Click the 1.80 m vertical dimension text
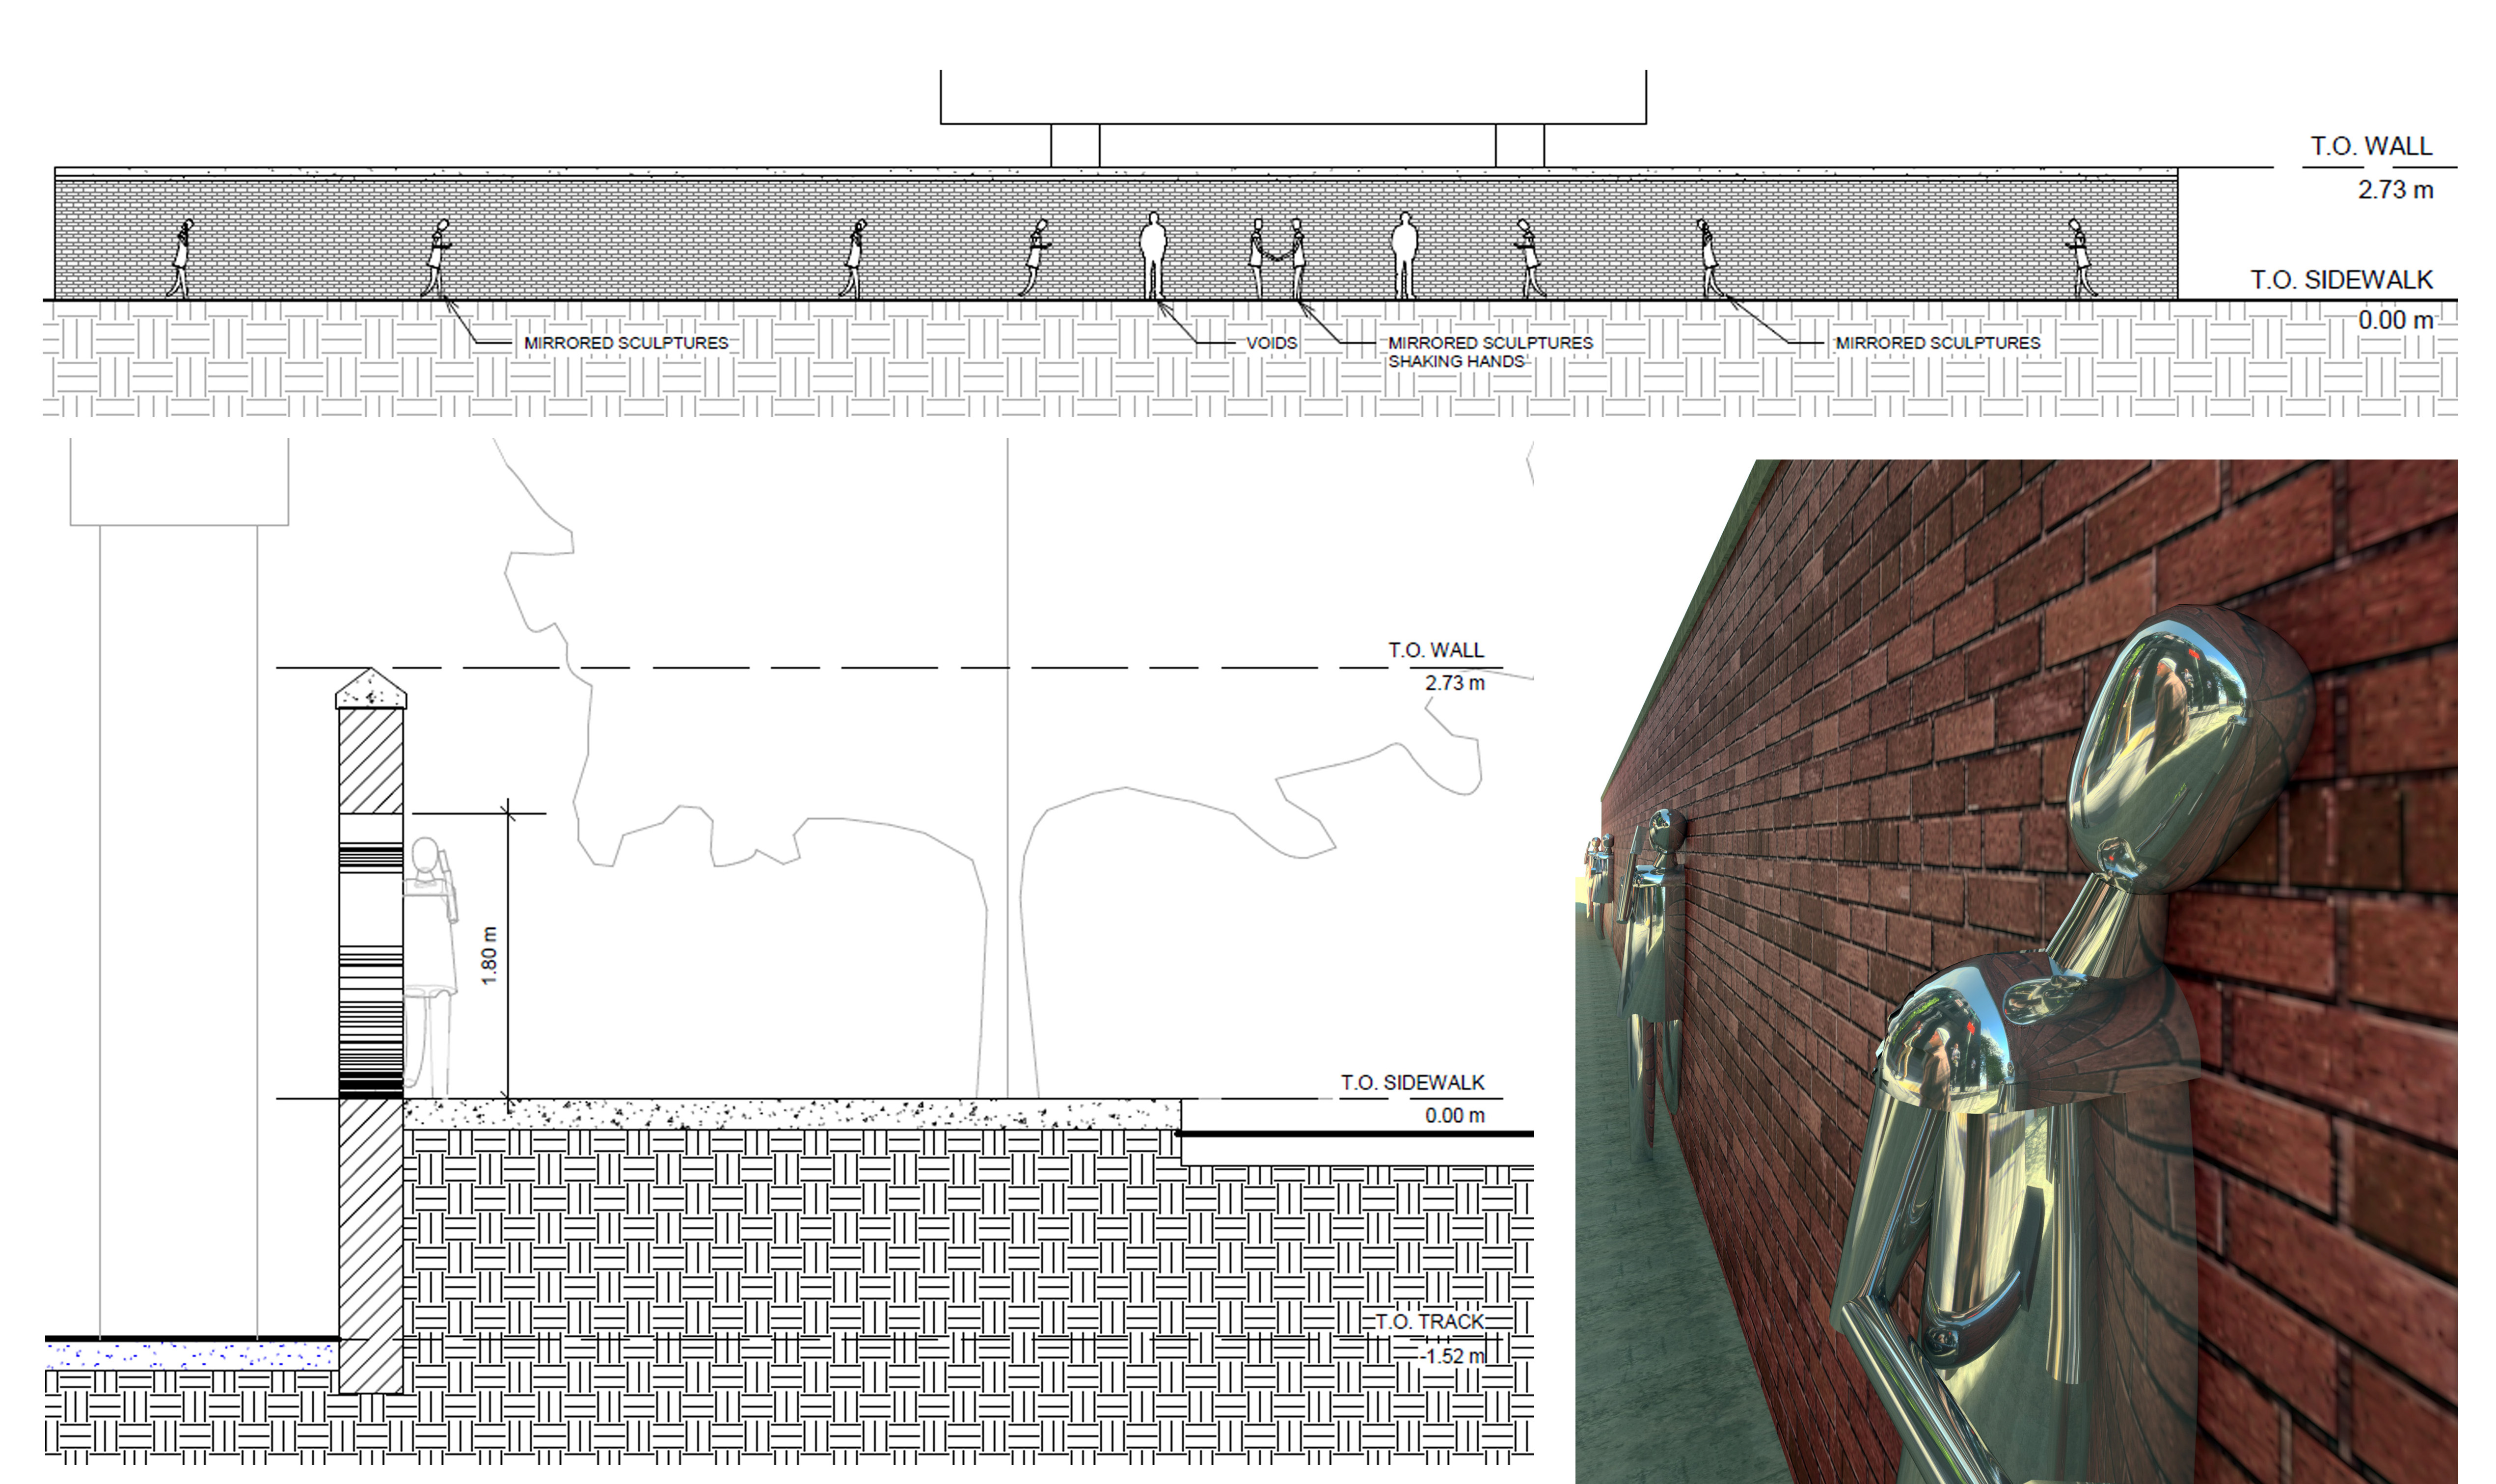The image size is (2496, 1484). tap(489, 956)
